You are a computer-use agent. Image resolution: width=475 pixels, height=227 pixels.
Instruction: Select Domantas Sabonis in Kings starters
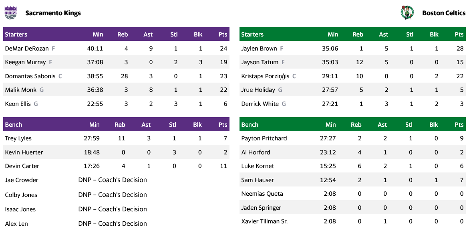pyautogui.click(x=30, y=76)
